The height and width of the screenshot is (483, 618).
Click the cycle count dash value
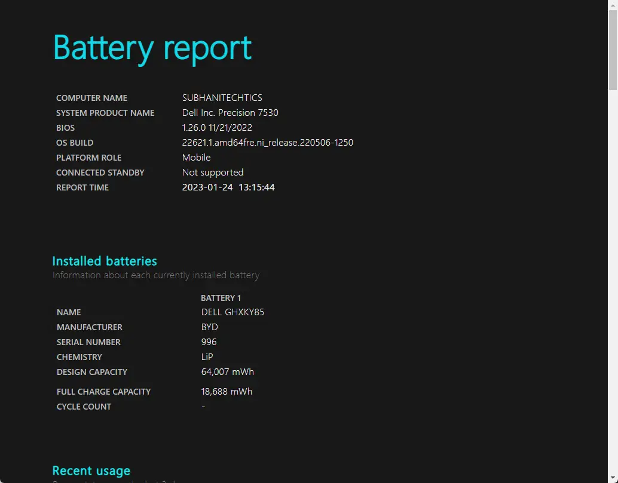(x=203, y=407)
